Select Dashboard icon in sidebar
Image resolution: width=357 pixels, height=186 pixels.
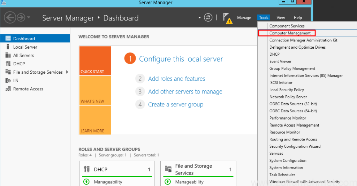(x=8, y=38)
